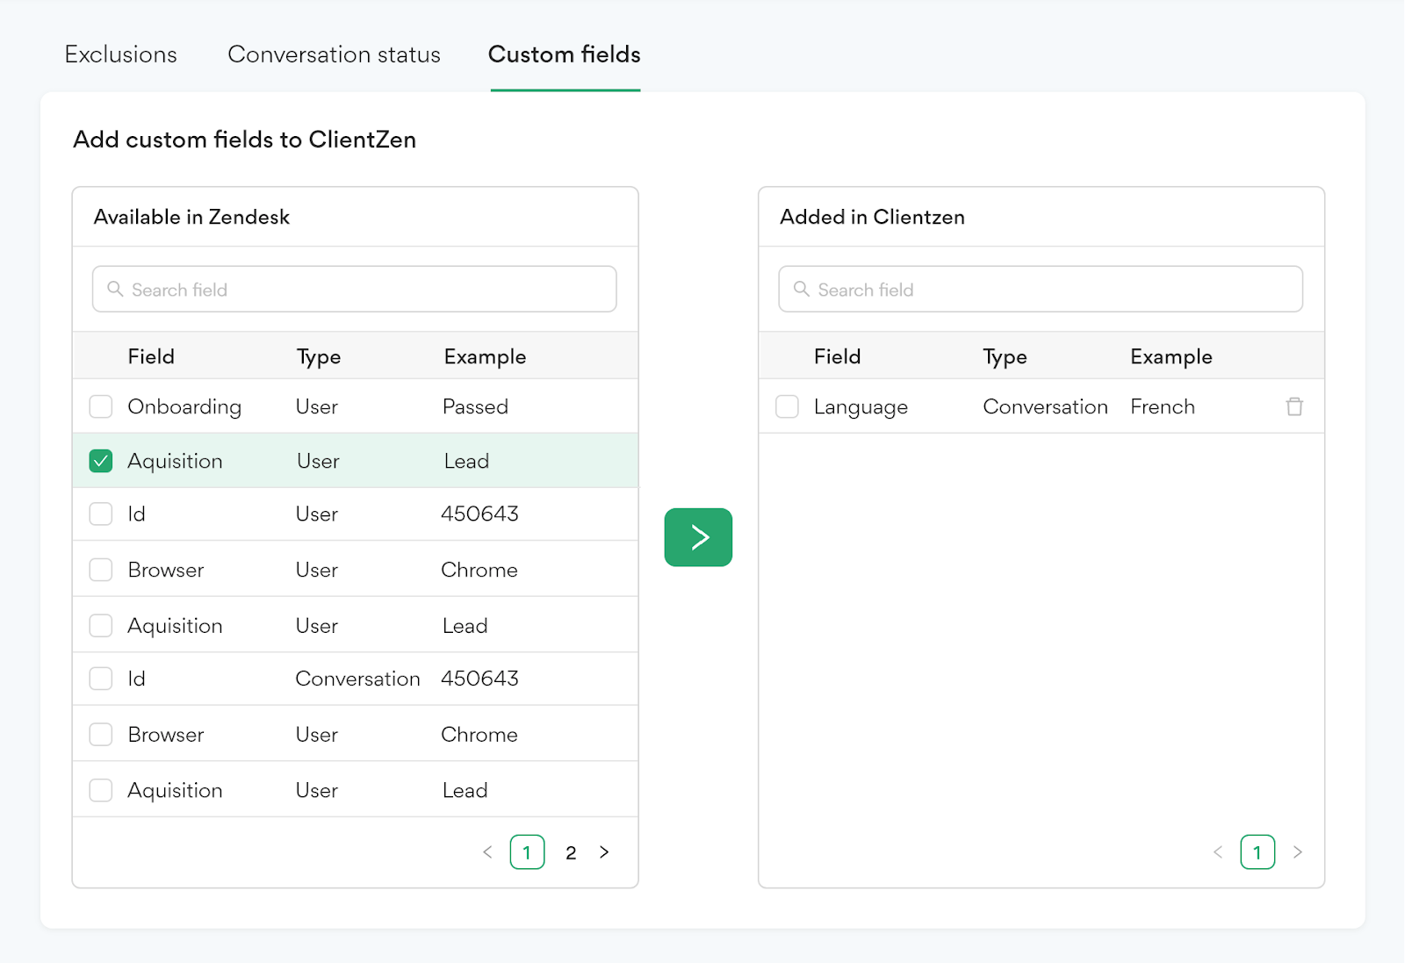Click the Type column header in Zendesk table
The image size is (1405, 963).
click(x=319, y=357)
